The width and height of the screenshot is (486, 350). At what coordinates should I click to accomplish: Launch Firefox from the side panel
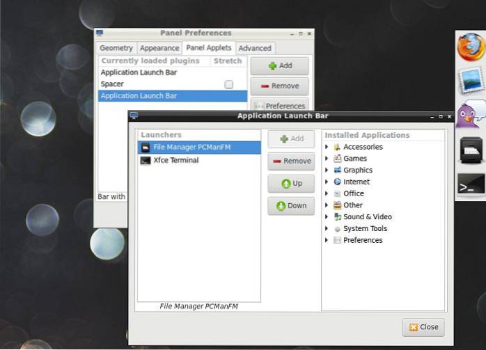(471, 48)
